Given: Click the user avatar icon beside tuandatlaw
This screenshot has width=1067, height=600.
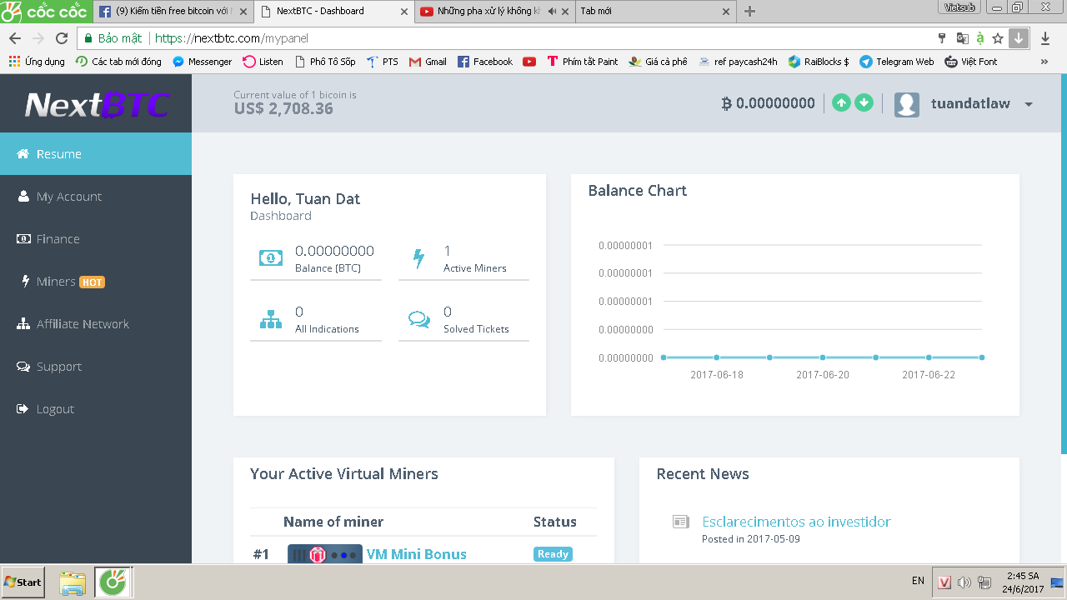Looking at the screenshot, I should pos(907,104).
